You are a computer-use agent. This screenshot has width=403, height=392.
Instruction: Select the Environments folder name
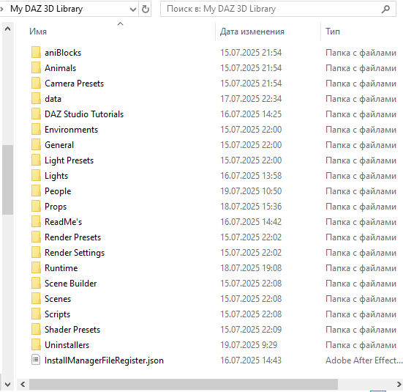pyautogui.click(x=71, y=130)
